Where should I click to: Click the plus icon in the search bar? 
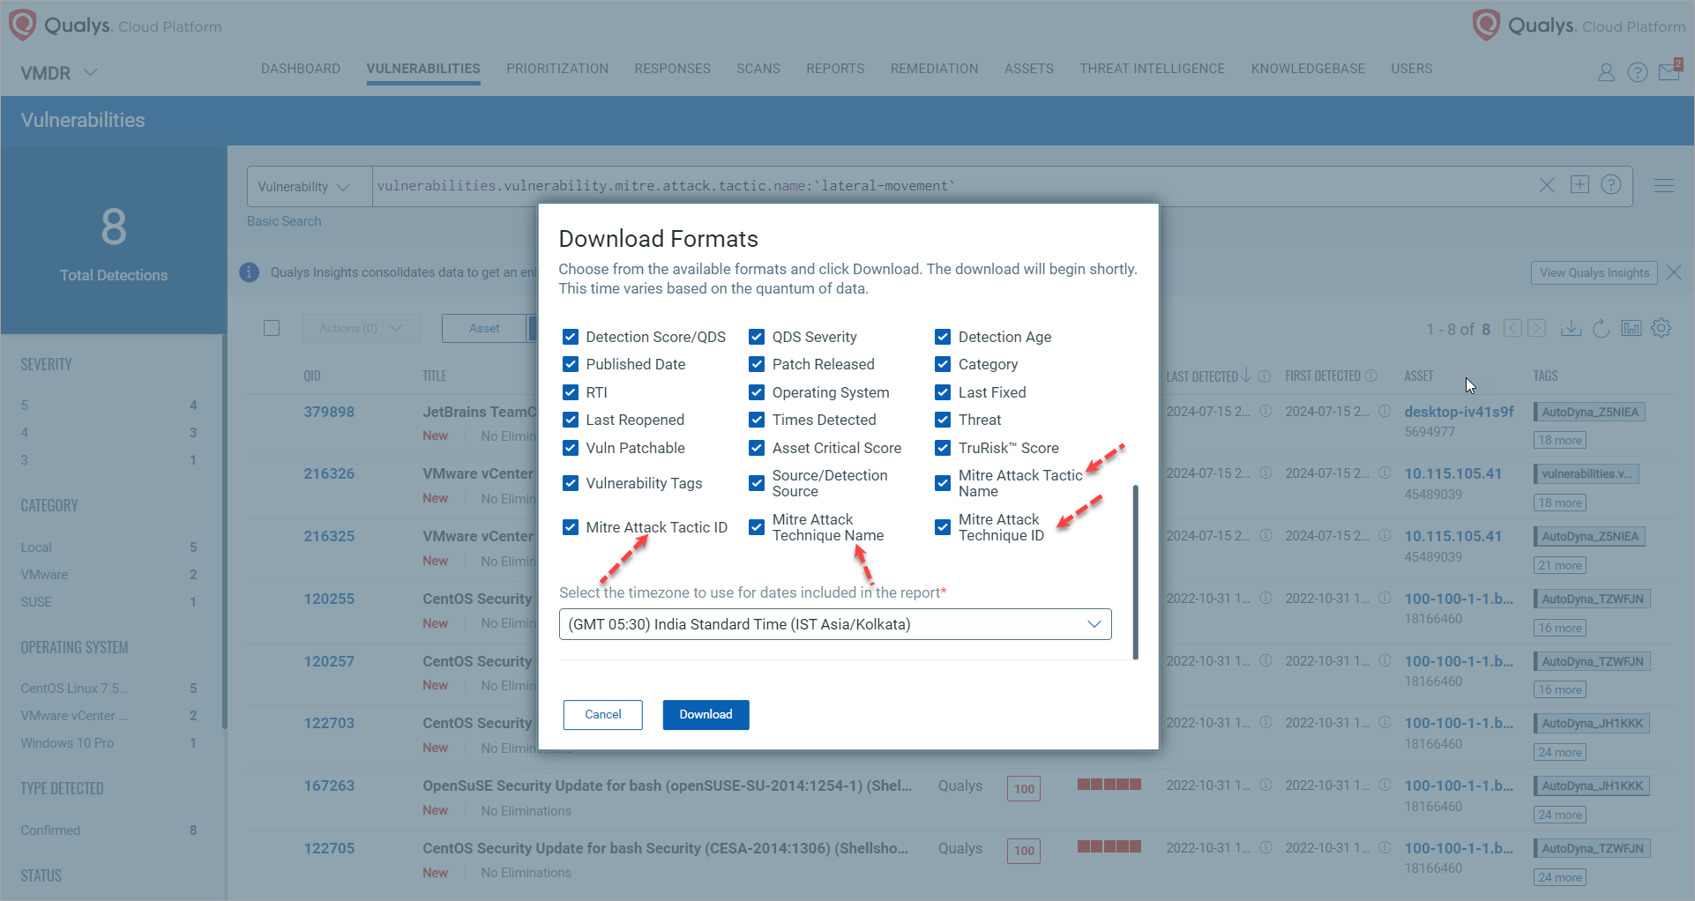[1579, 184]
